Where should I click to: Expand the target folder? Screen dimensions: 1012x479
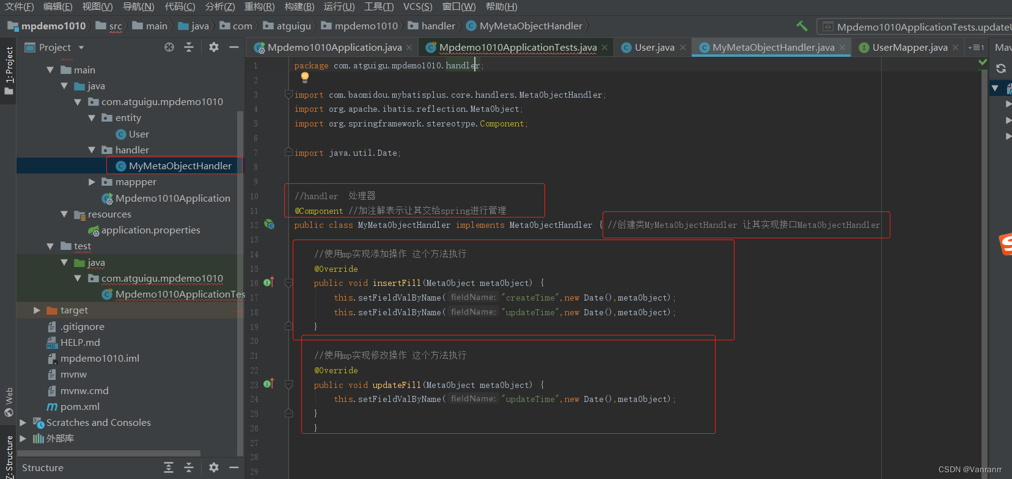coord(37,310)
